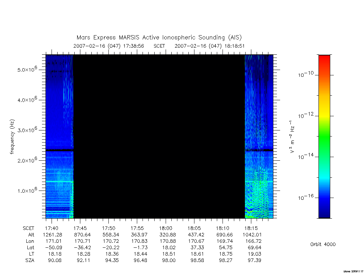Click the 'frequency (Hz)' axis title
Viewport: 364px width, 273px height.
click(x=12, y=137)
